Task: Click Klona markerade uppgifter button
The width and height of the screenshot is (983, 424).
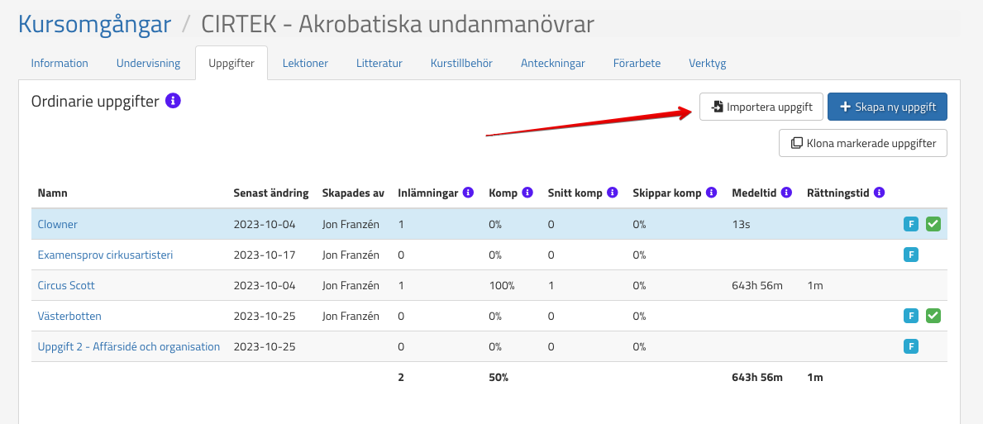Action: click(863, 143)
